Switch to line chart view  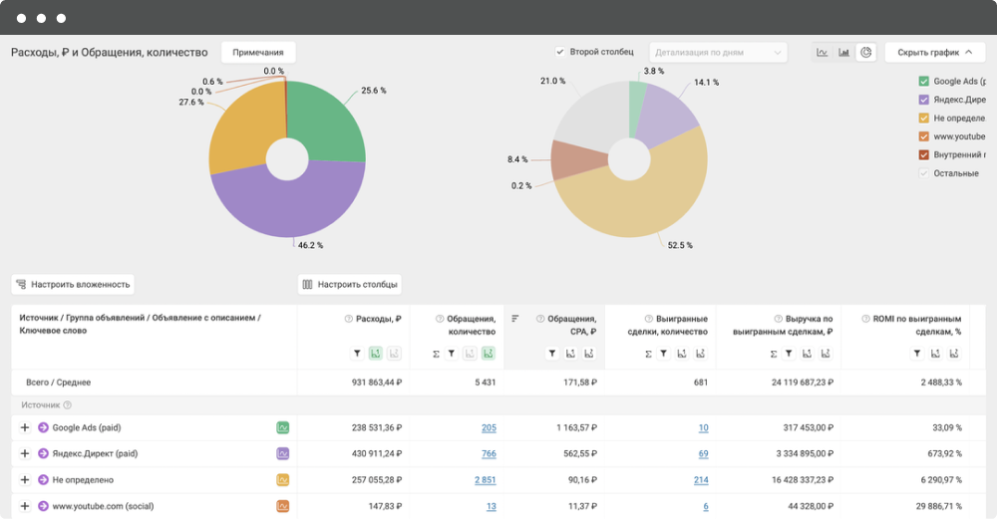[823, 52]
